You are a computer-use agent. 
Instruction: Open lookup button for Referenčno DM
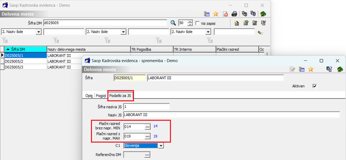[147, 155]
